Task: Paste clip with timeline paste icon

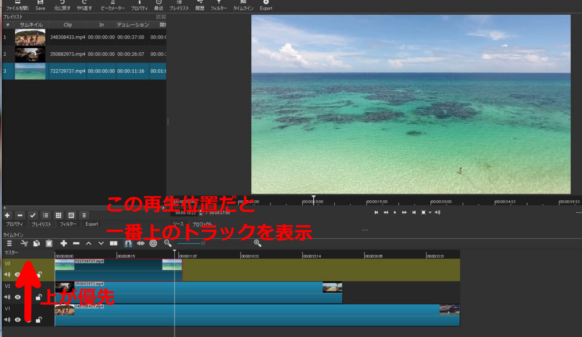Action: click(49, 243)
